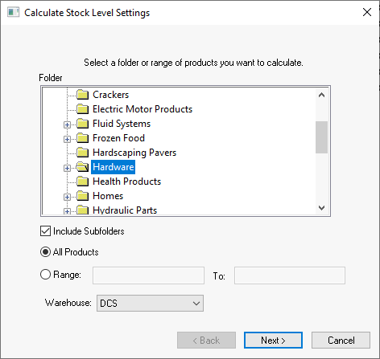
Task: Click the Crackers folder icon
Action: (82, 95)
